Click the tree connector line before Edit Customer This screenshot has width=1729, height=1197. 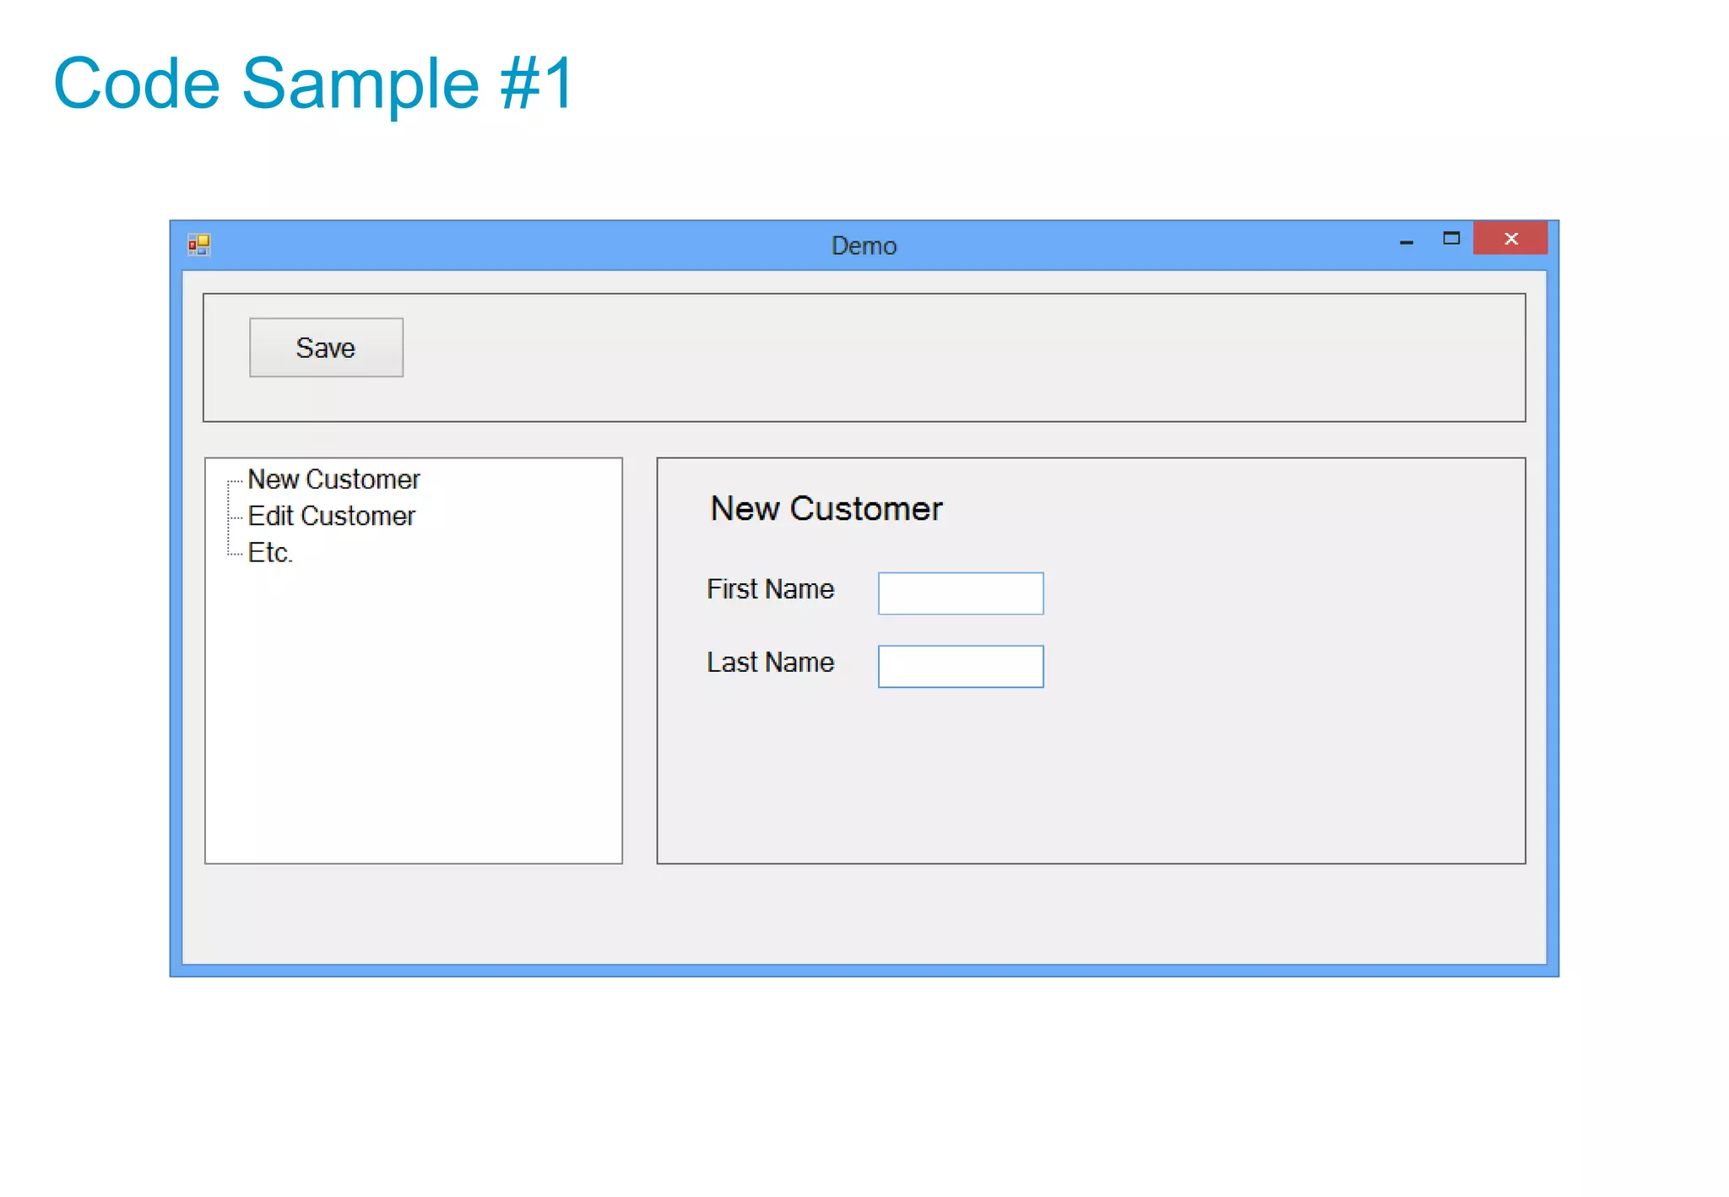coord(235,517)
